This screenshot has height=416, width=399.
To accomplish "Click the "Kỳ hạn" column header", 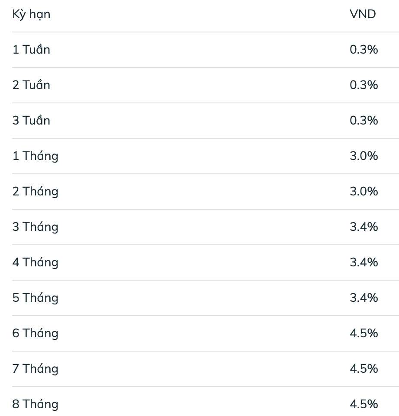I will 31,14.
